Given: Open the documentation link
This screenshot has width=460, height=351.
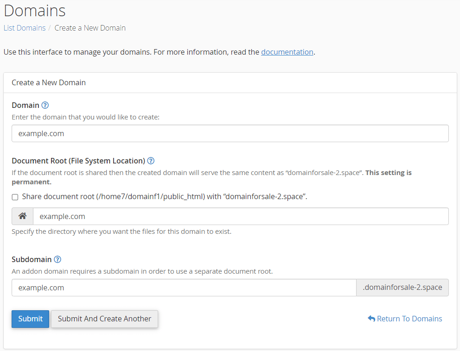Looking at the screenshot, I should [287, 52].
